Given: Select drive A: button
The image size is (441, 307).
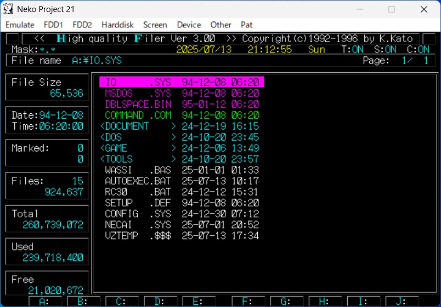Looking at the screenshot, I should [x=46, y=302].
